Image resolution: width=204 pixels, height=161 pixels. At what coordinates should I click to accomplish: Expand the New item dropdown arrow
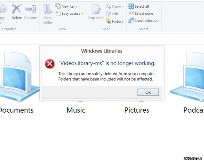[x=79, y=6]
